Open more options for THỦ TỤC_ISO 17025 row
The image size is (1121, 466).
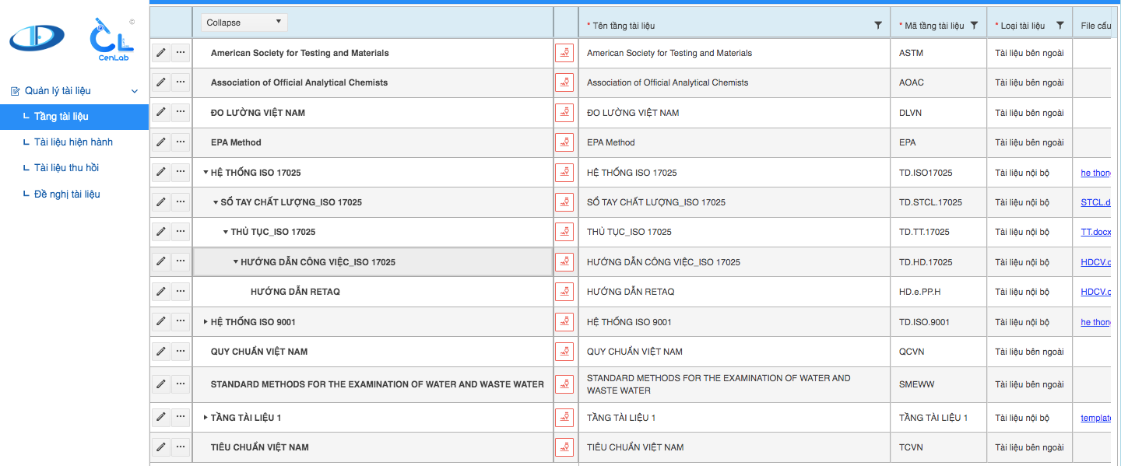click(x=181, y=232)
